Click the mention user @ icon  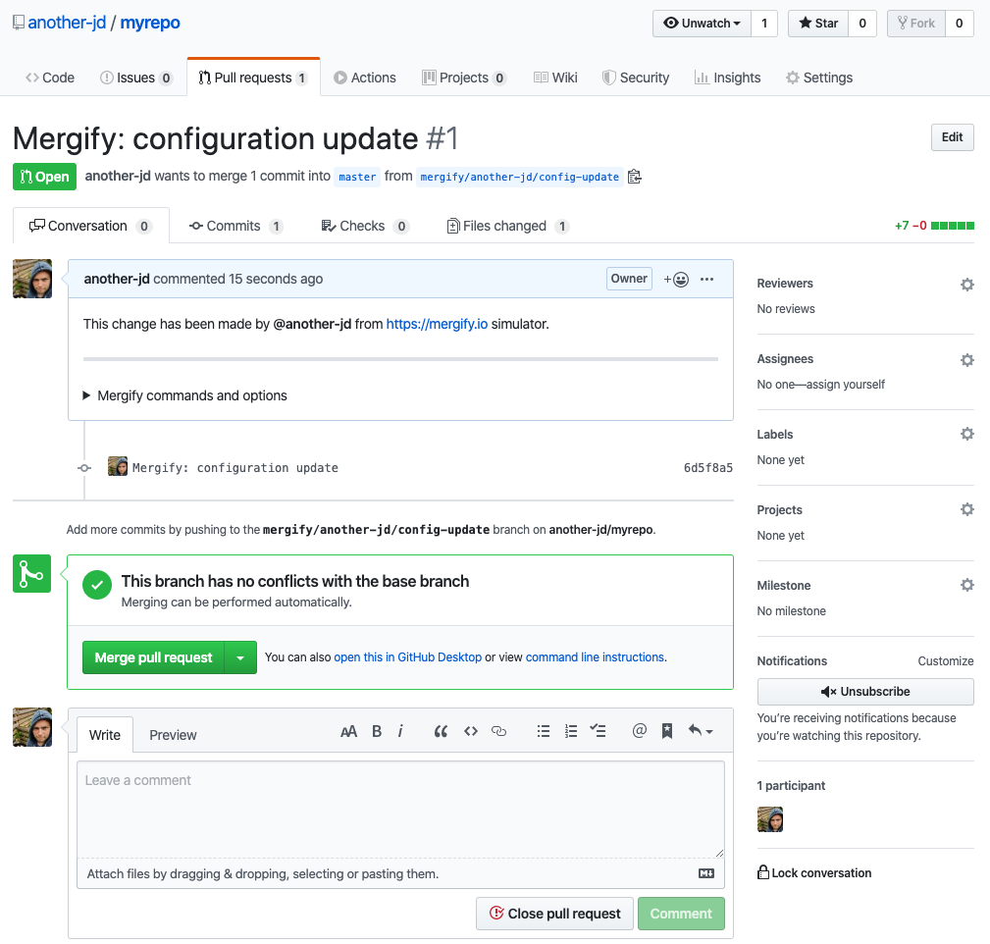click(x=639, y=731)
